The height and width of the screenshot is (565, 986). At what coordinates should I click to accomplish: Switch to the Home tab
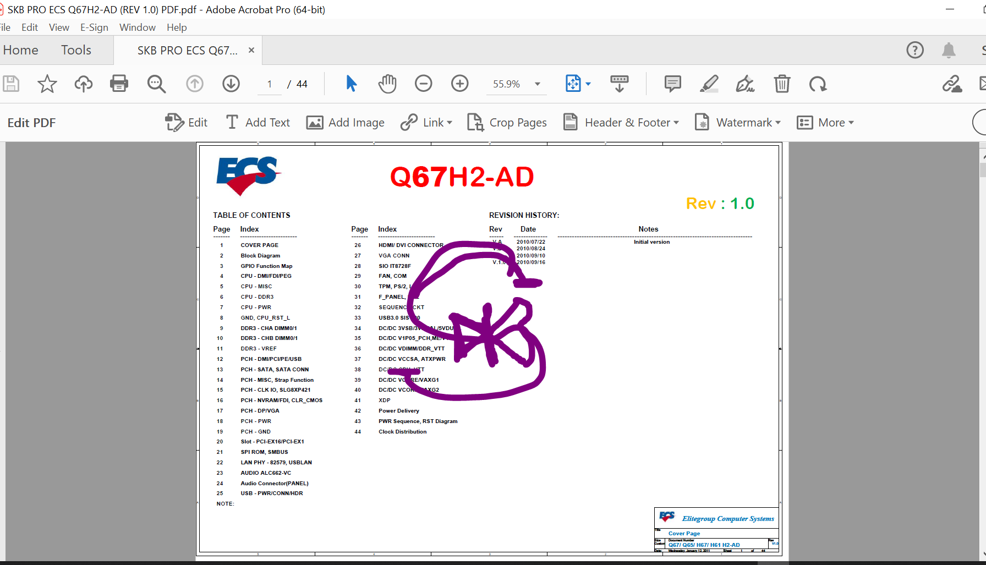21,50
